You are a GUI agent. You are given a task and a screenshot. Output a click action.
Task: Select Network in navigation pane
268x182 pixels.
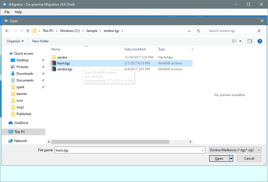20,141
